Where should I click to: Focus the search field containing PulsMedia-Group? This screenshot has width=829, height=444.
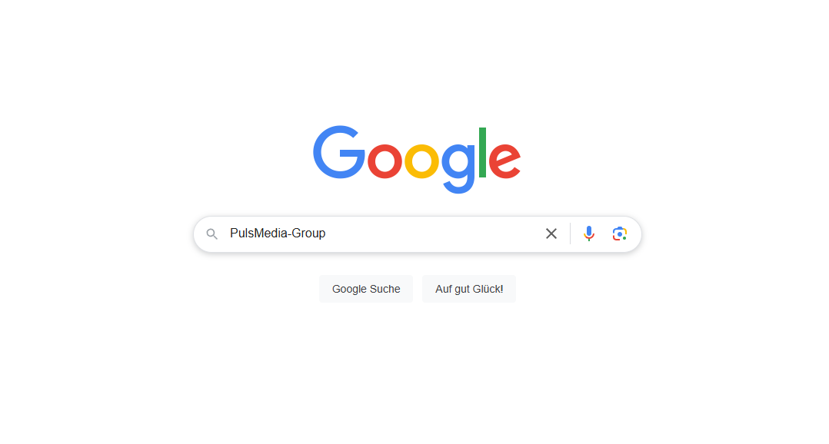tap(381, 234)
